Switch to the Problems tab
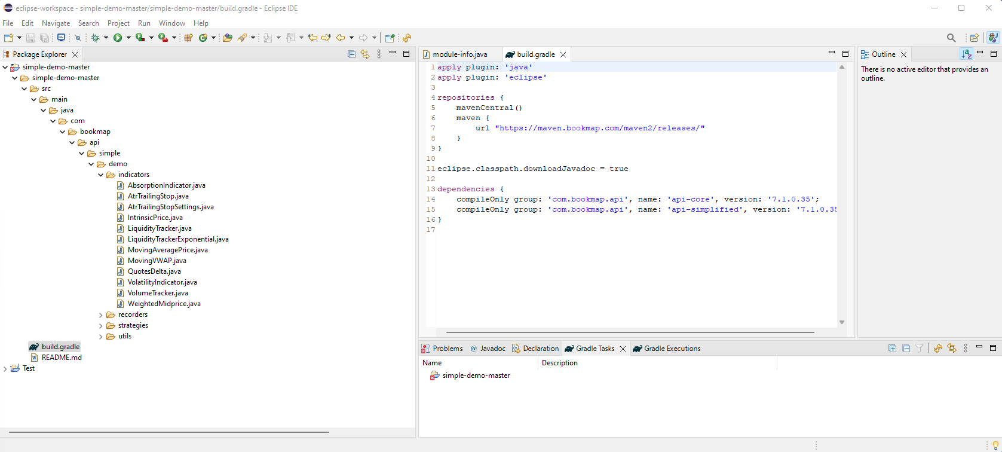 pos(442,349)
